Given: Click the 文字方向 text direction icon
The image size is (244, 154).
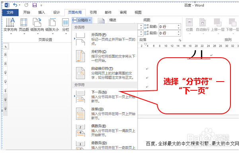Looking at the screenshot, I should tap(10, 22).
